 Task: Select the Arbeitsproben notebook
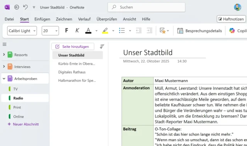point(26,79)
